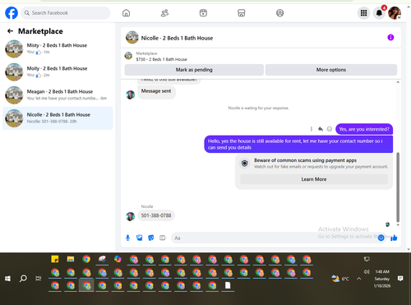Open the Facebook menu grid icon
The height and width of the screenshot is (305, 411).
[363, 13]
